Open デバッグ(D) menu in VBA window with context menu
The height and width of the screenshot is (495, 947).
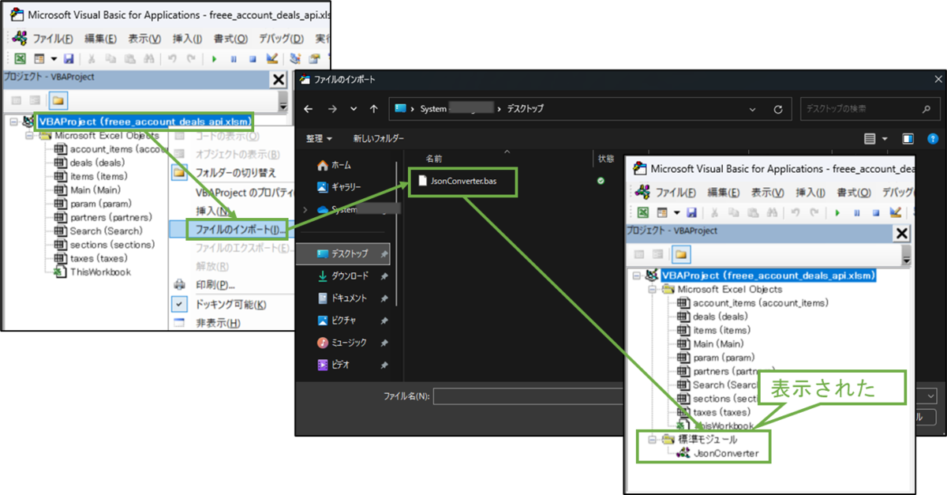[x=282, y=39]
